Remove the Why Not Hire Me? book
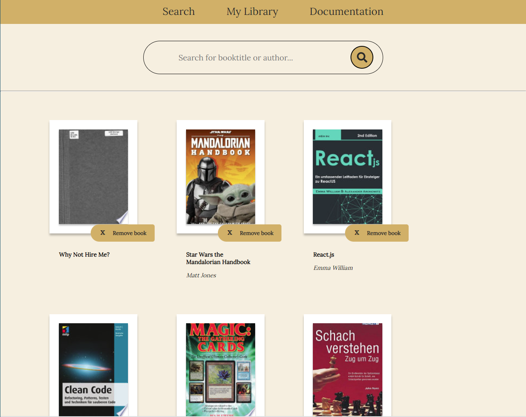 point(122,233)
